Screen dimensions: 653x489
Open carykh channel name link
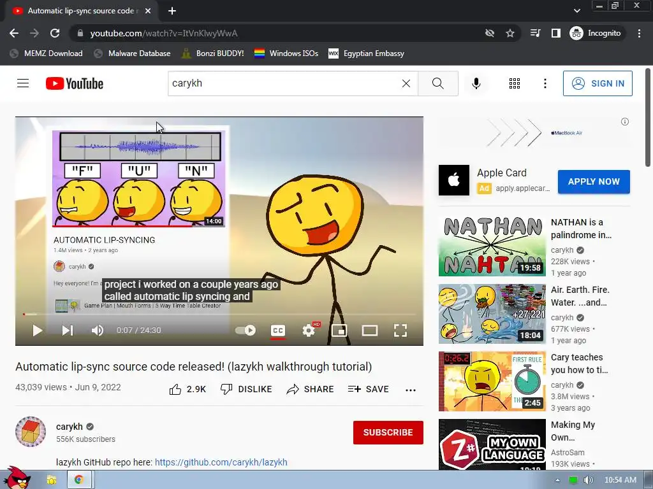[69, 427]
